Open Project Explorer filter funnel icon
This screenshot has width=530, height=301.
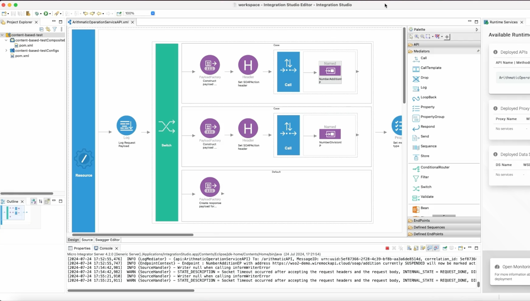coord(55,29)
